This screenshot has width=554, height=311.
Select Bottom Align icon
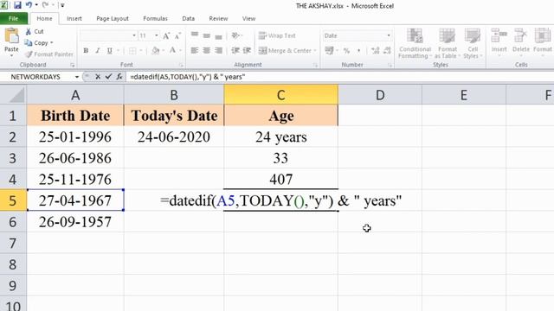(219, 35)
